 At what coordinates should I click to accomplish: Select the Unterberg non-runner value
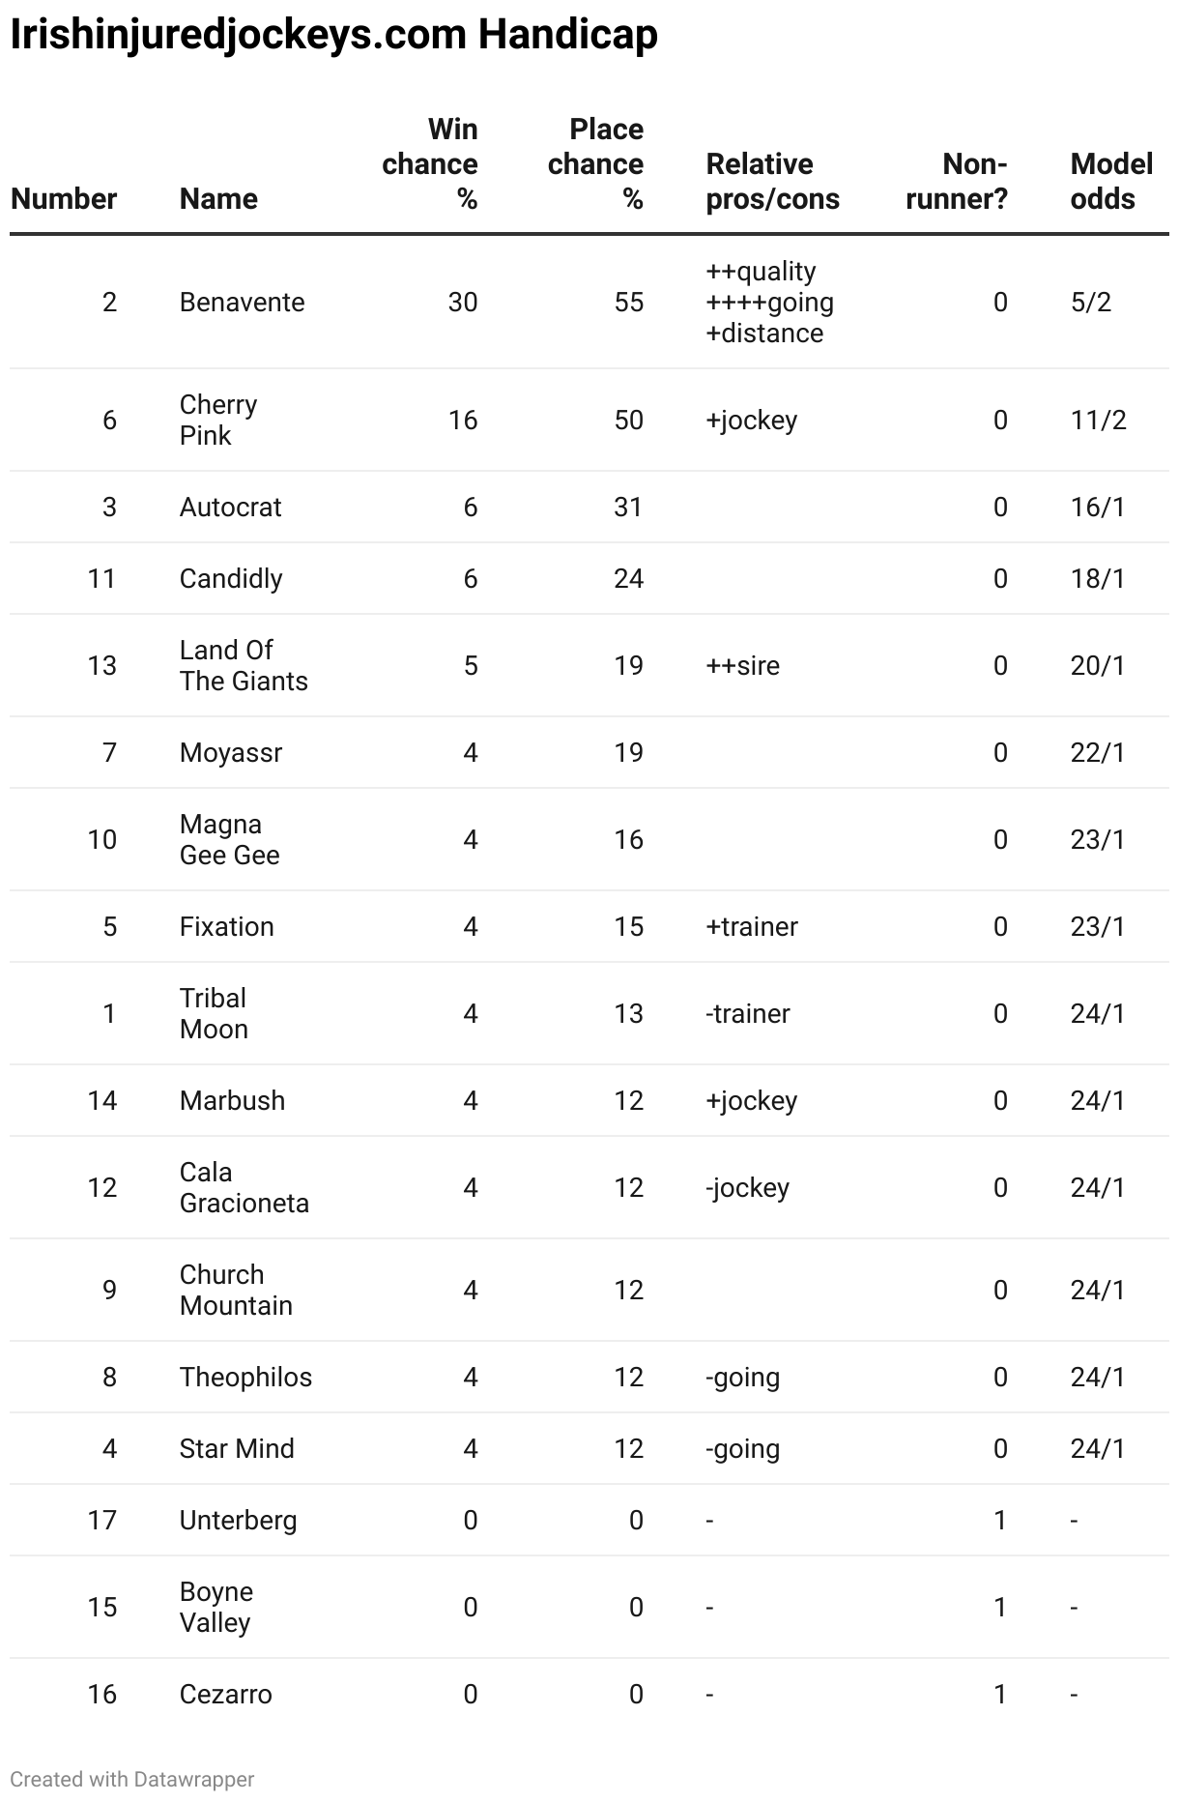pos(1000,1520)
